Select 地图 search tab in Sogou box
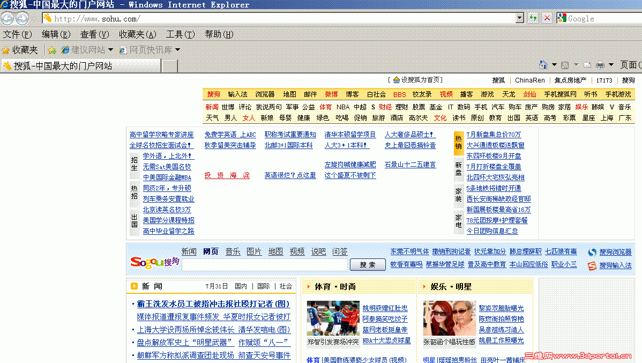The width and height of the screenshot is (642, 363). pos(275,251)
